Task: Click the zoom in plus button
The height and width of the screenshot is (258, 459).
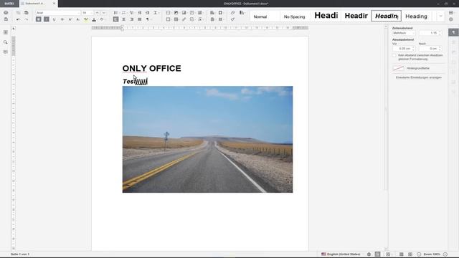Action: point(445,254)
